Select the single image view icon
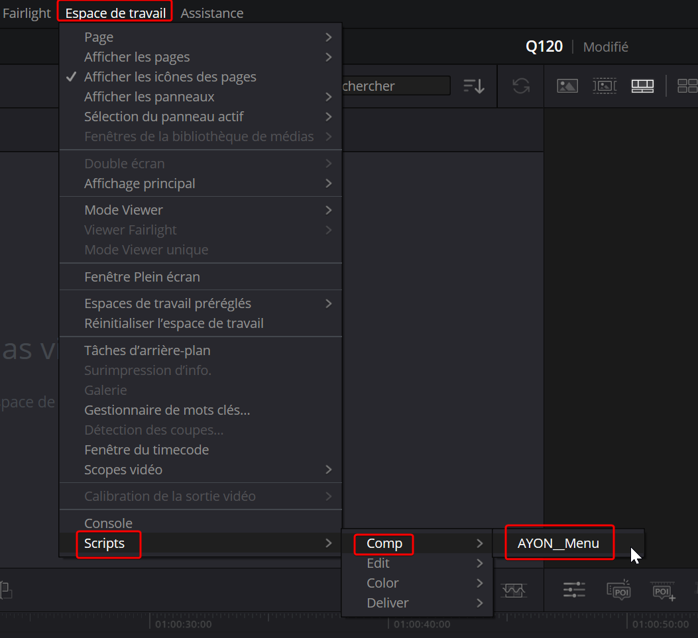Viewport: 698px width, 638px height. click(x=567, y=86)
